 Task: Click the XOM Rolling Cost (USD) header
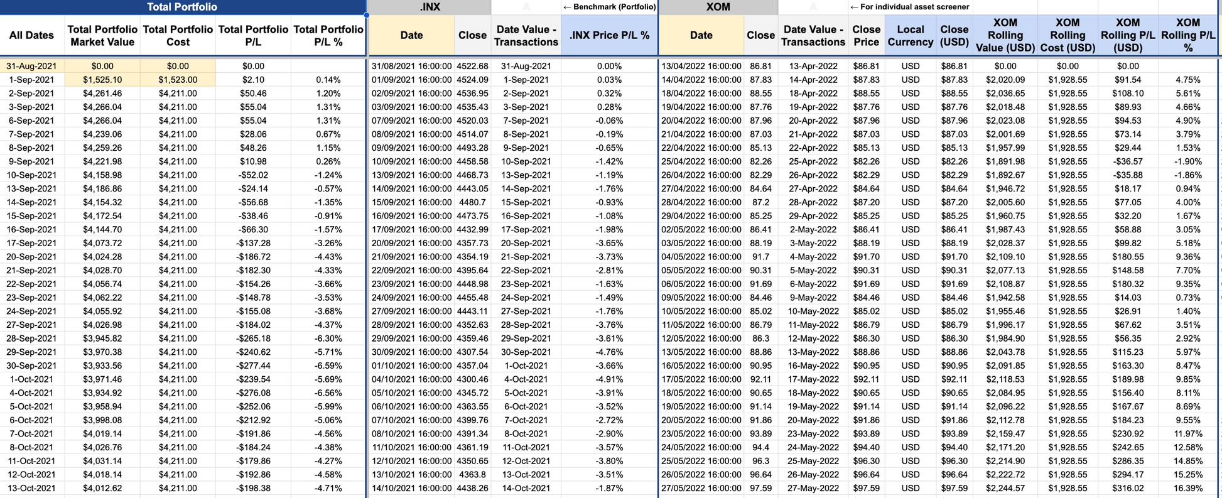tap(1067, 36)
